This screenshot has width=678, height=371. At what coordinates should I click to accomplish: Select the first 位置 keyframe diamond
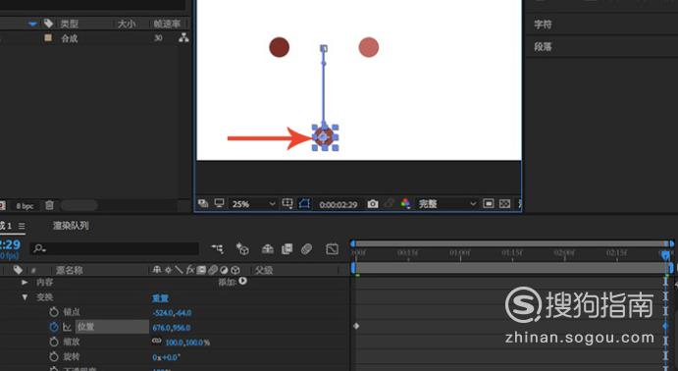[x=356, y=326]
